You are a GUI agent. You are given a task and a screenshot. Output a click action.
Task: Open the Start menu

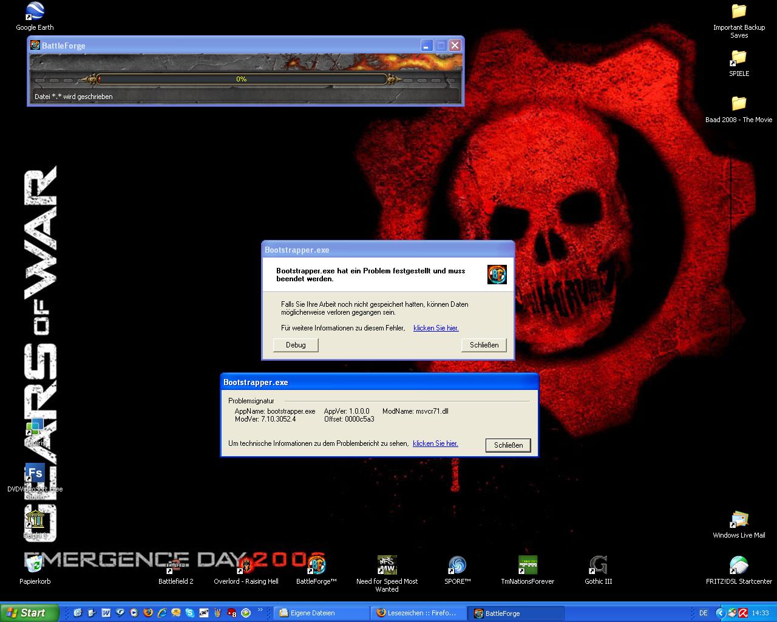pyautogui.click(x=30, y=613)
